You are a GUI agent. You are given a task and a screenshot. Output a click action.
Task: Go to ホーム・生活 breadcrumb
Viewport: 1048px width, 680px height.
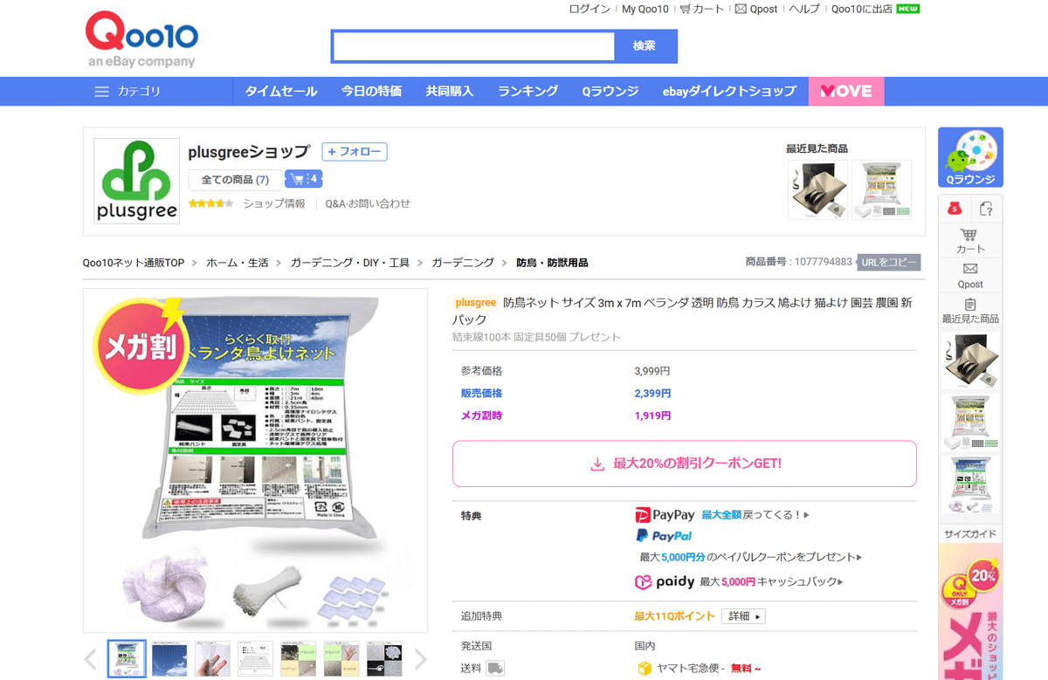[x=238, y=263]
